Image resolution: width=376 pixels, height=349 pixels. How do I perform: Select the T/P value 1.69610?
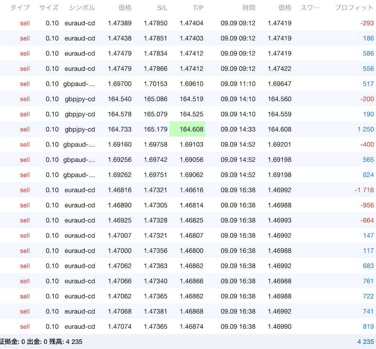192,84
